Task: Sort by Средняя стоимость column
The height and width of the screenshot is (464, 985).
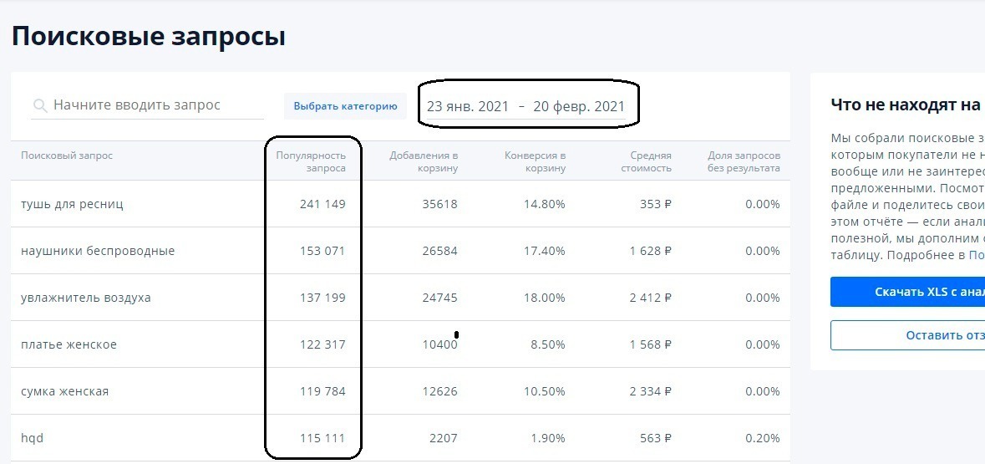Action: coord(652,161)
